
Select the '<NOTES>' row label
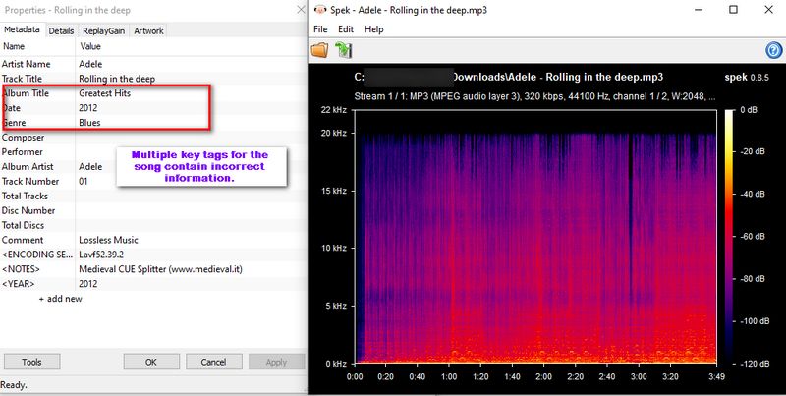click(x=21, y=269)
